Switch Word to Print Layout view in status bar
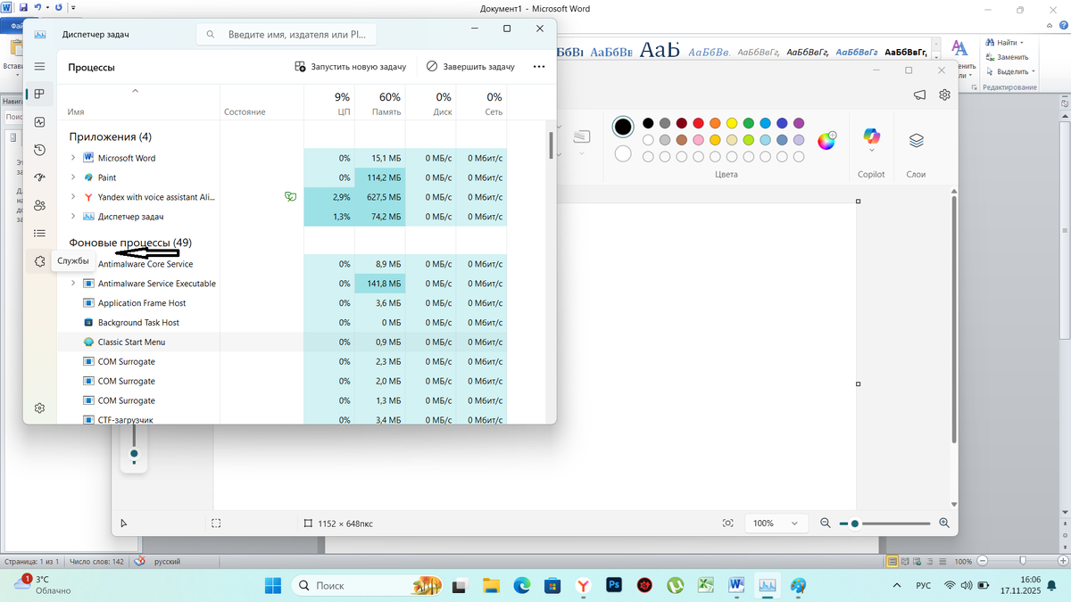This screenshot has width=1071, height=602. [892, 562]
